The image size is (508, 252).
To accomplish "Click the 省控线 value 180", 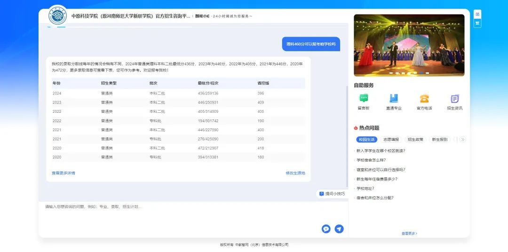I will (x=261, y=157).
